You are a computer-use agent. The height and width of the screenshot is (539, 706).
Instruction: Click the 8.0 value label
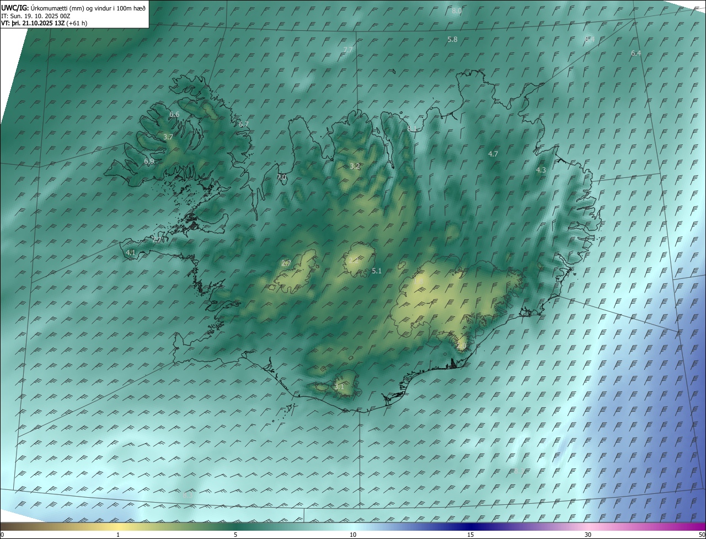coord(457,11)
